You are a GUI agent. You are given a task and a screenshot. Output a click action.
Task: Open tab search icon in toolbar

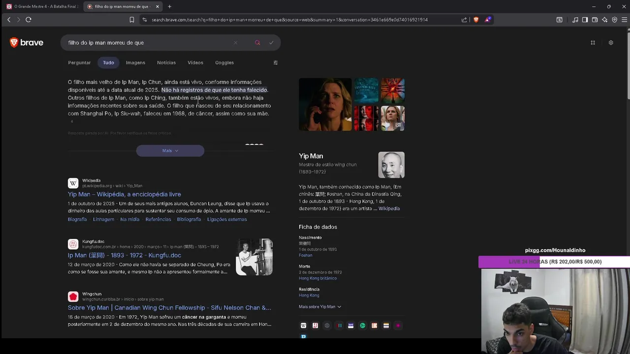tap(560, 20)
